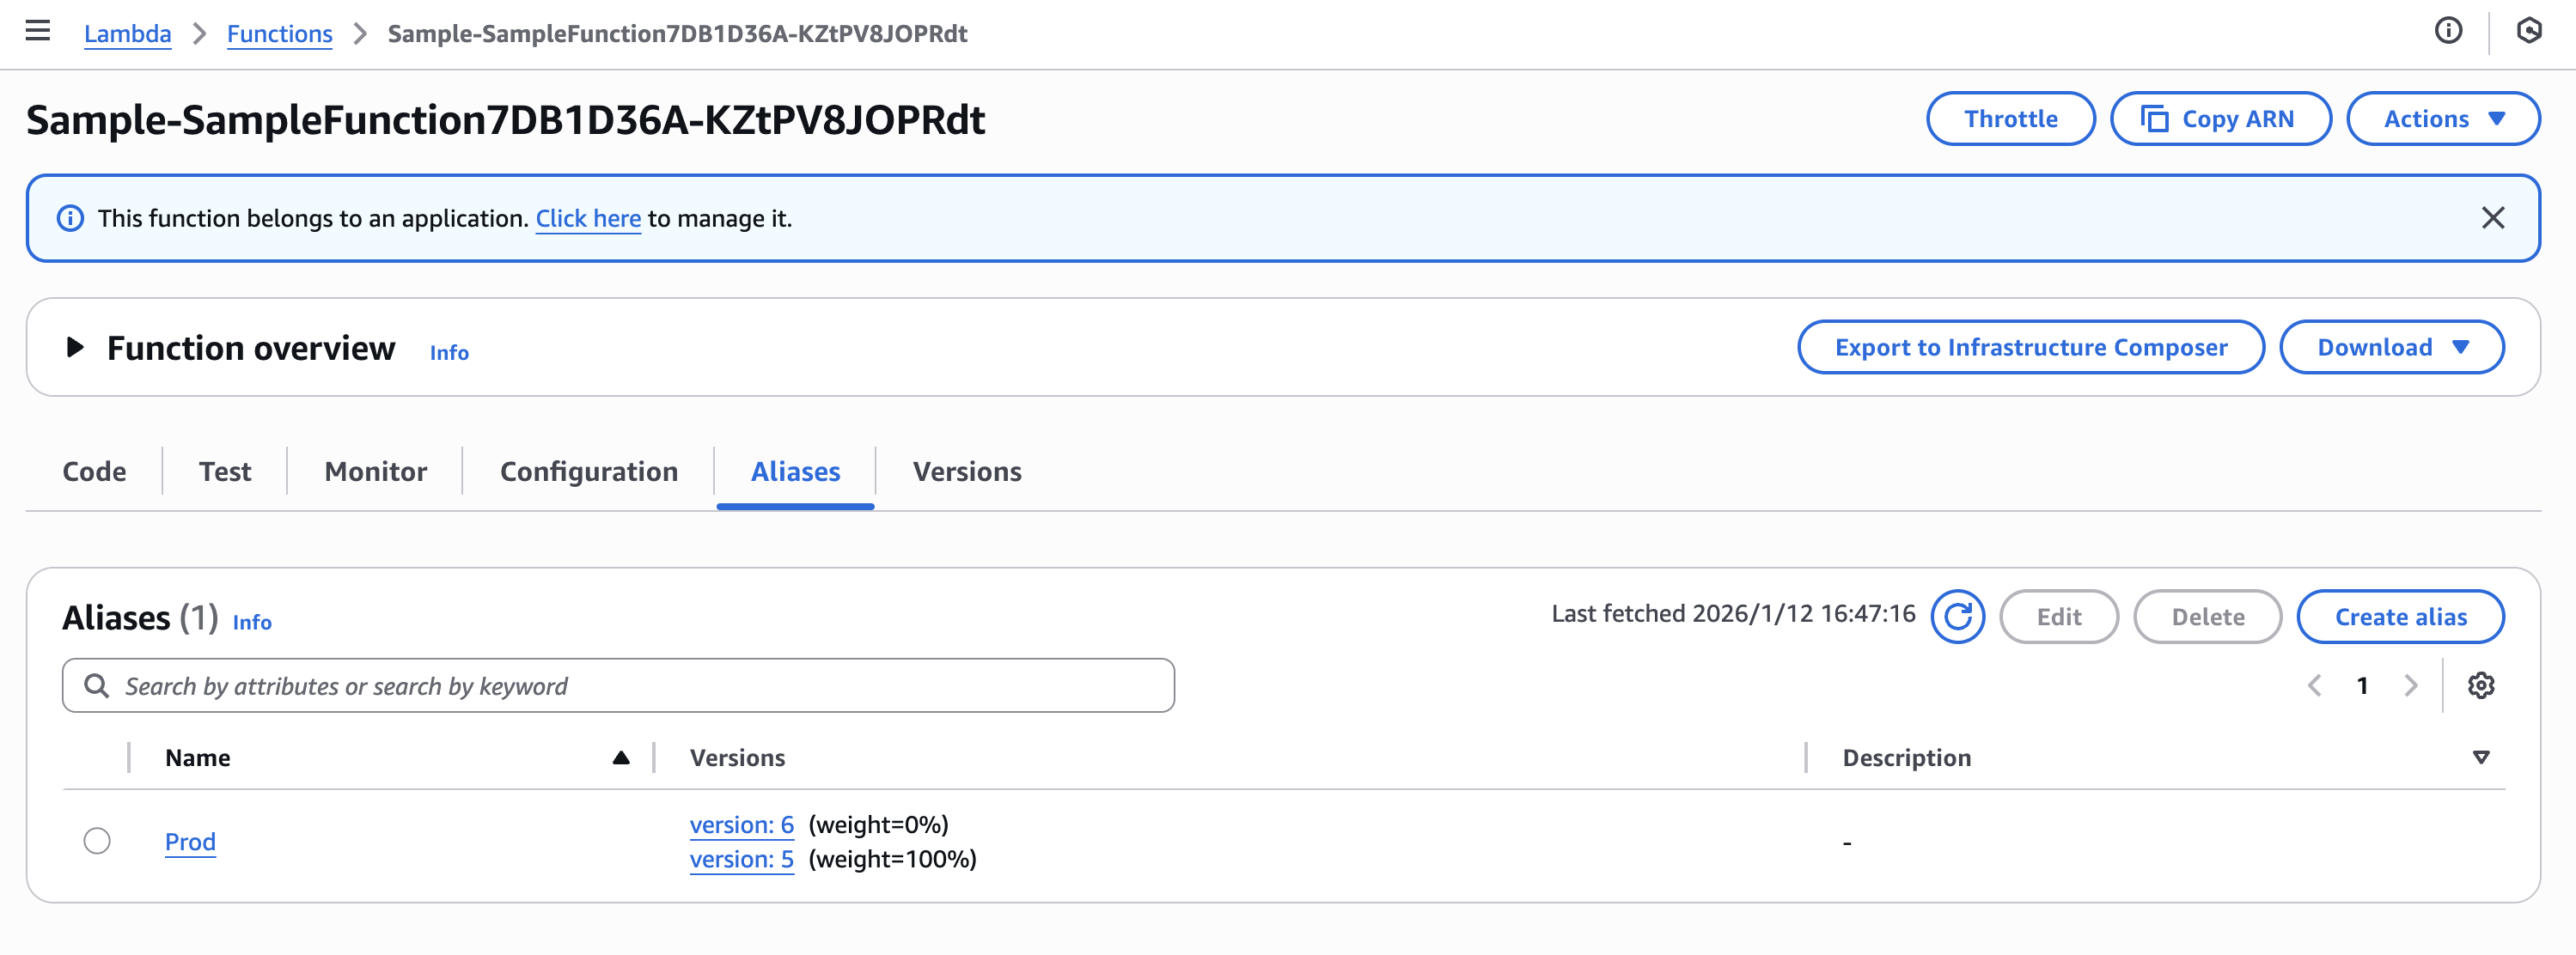Select the Prod alias radio button
The image size is (2576, 955).
point(97,841)
